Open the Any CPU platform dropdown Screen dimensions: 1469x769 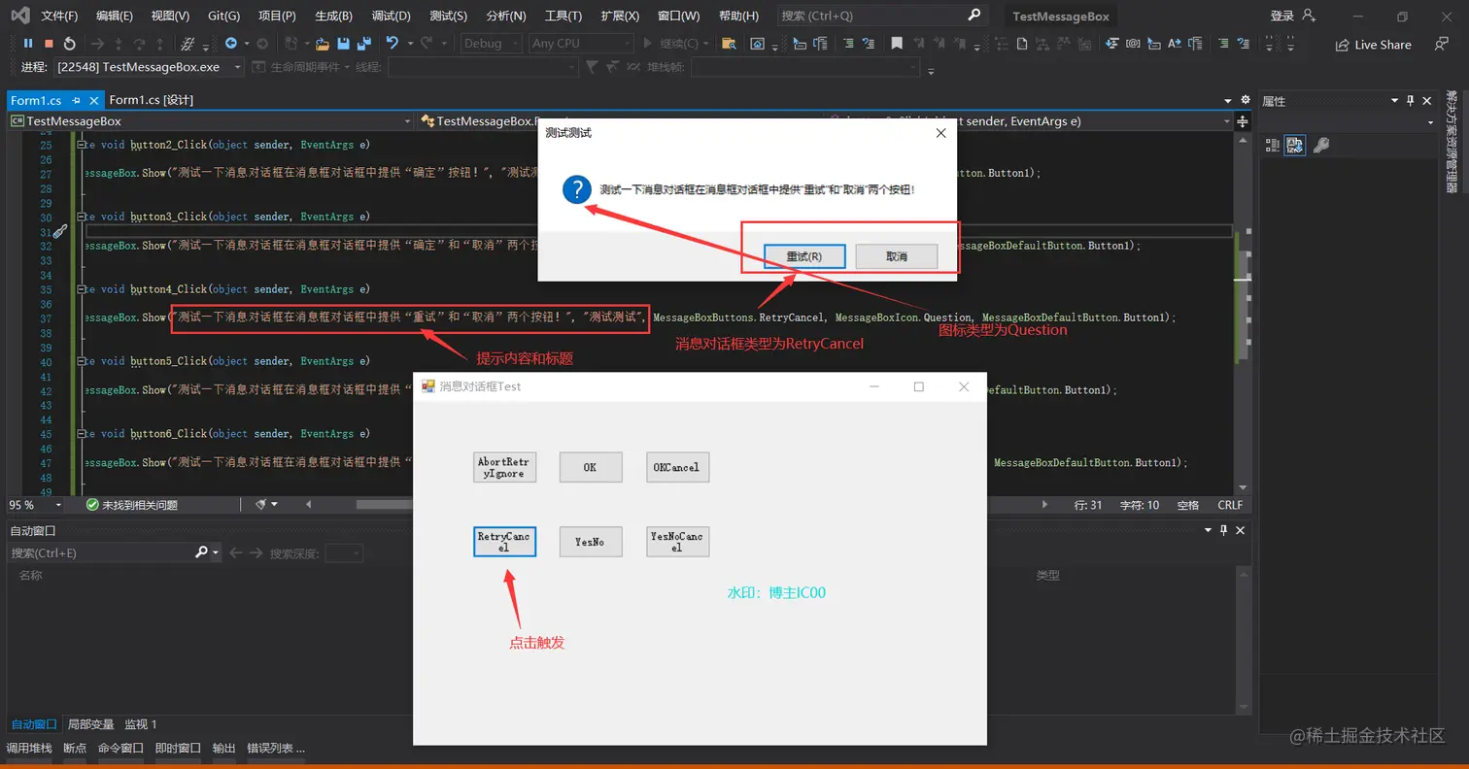tap(581, 44)
